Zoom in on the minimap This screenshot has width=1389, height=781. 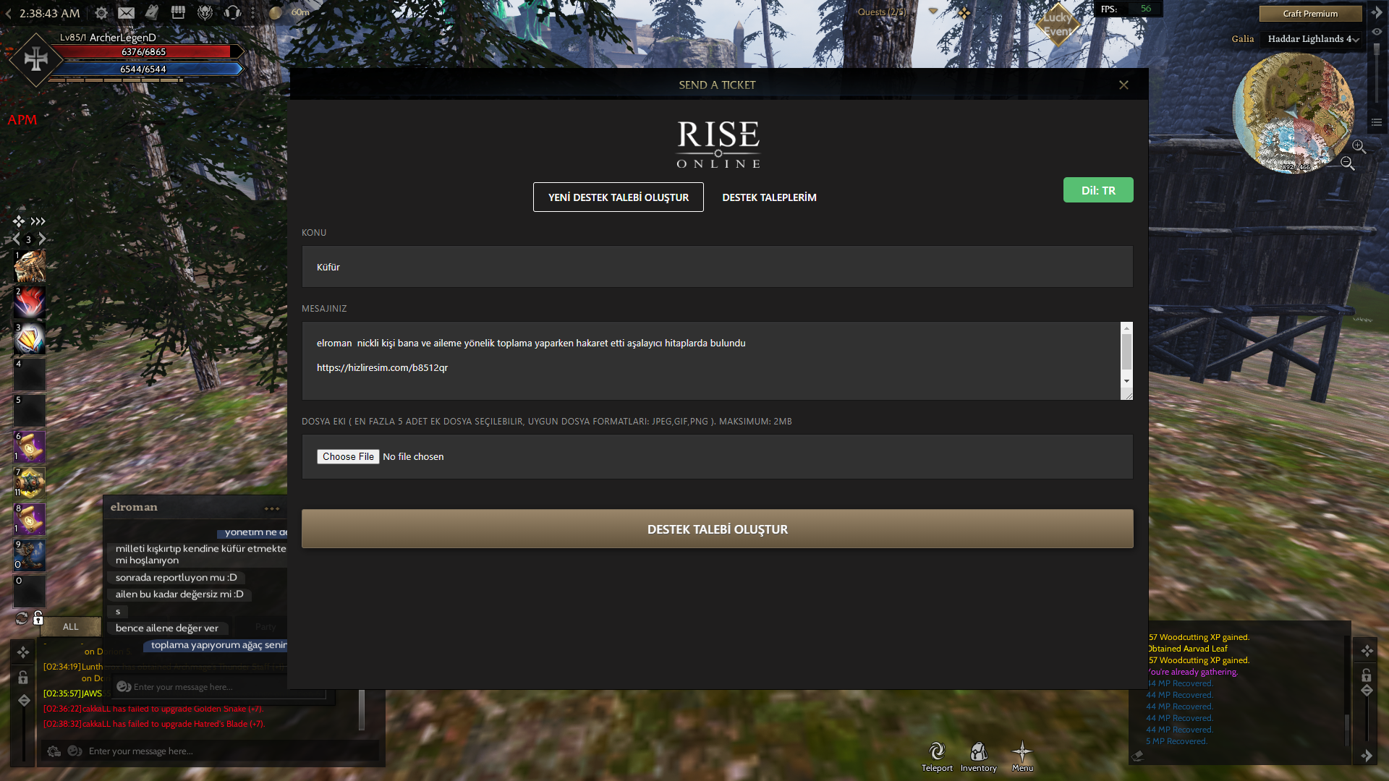(x=1359, y=147)
